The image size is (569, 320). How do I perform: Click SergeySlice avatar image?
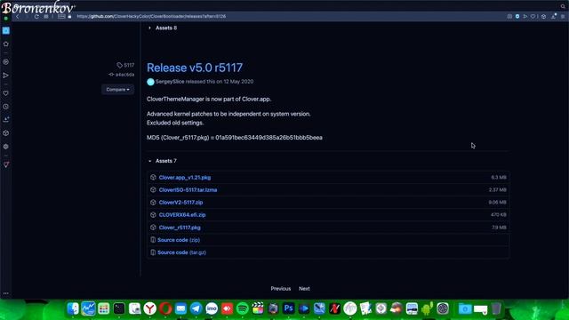click(x=150, y=82)
